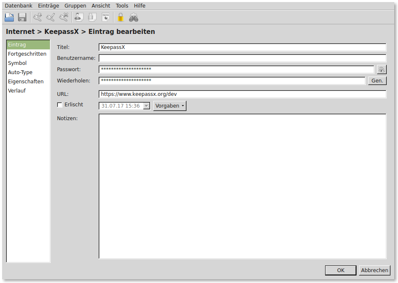Open the Hilfe menu
Image resolution: width=398 pixels, height=283 pixels.
[x=140, y=5]
